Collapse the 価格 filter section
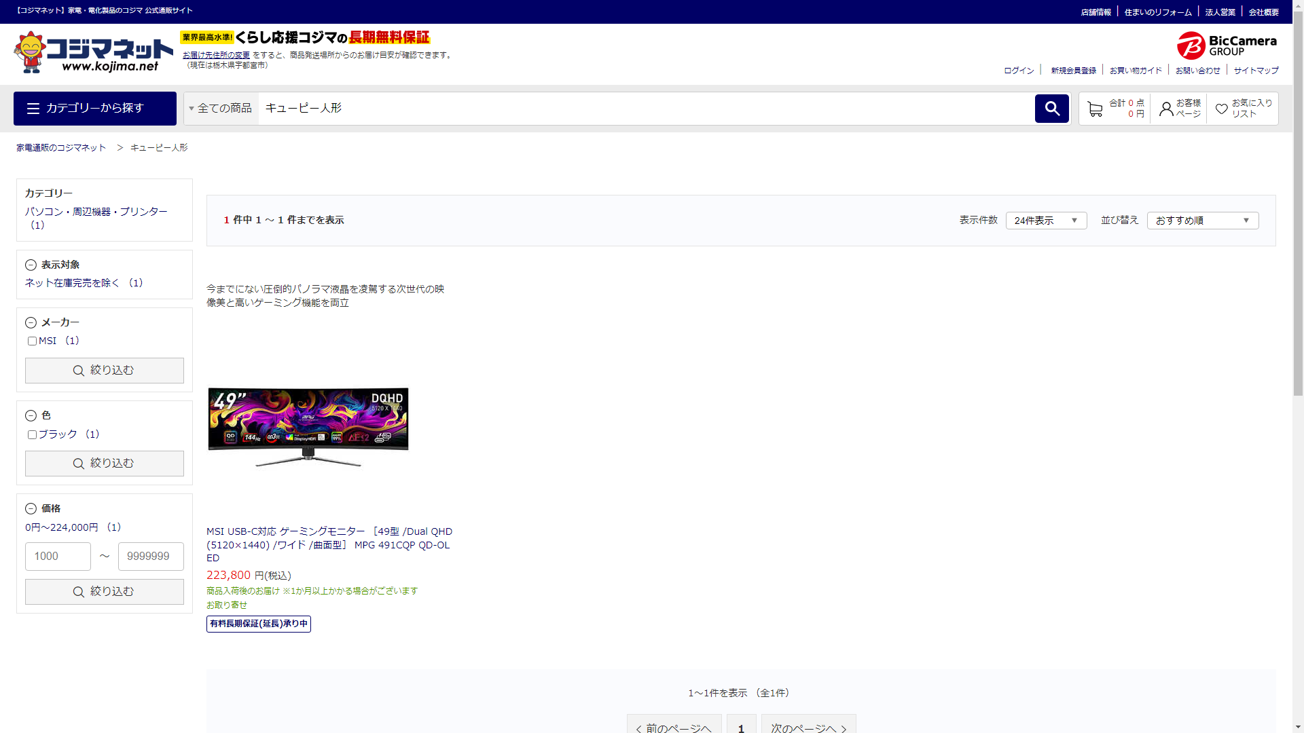Viewport: 1304px width, 733px height. [x=31, y=508]
